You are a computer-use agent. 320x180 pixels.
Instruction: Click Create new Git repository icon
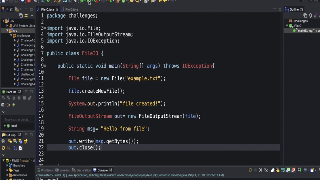pos(25,141)
